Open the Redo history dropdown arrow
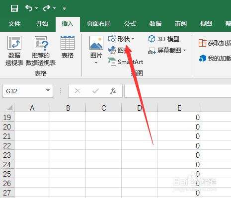This screenshot has height=198, width=231. click(x=54, y=8)
